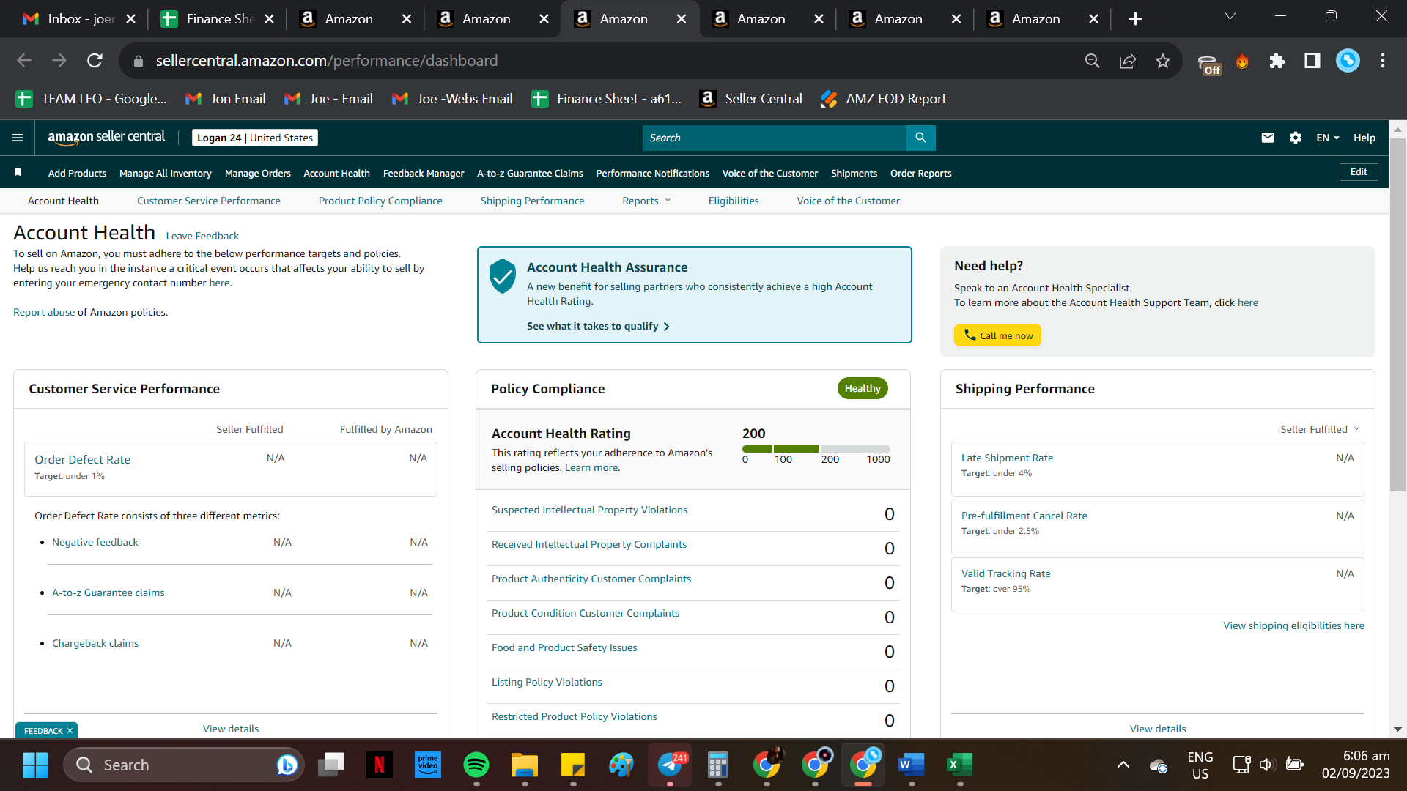1407x791 pixels.
Task: Open Spotify from the taskbar
Action: pos(476,765)
